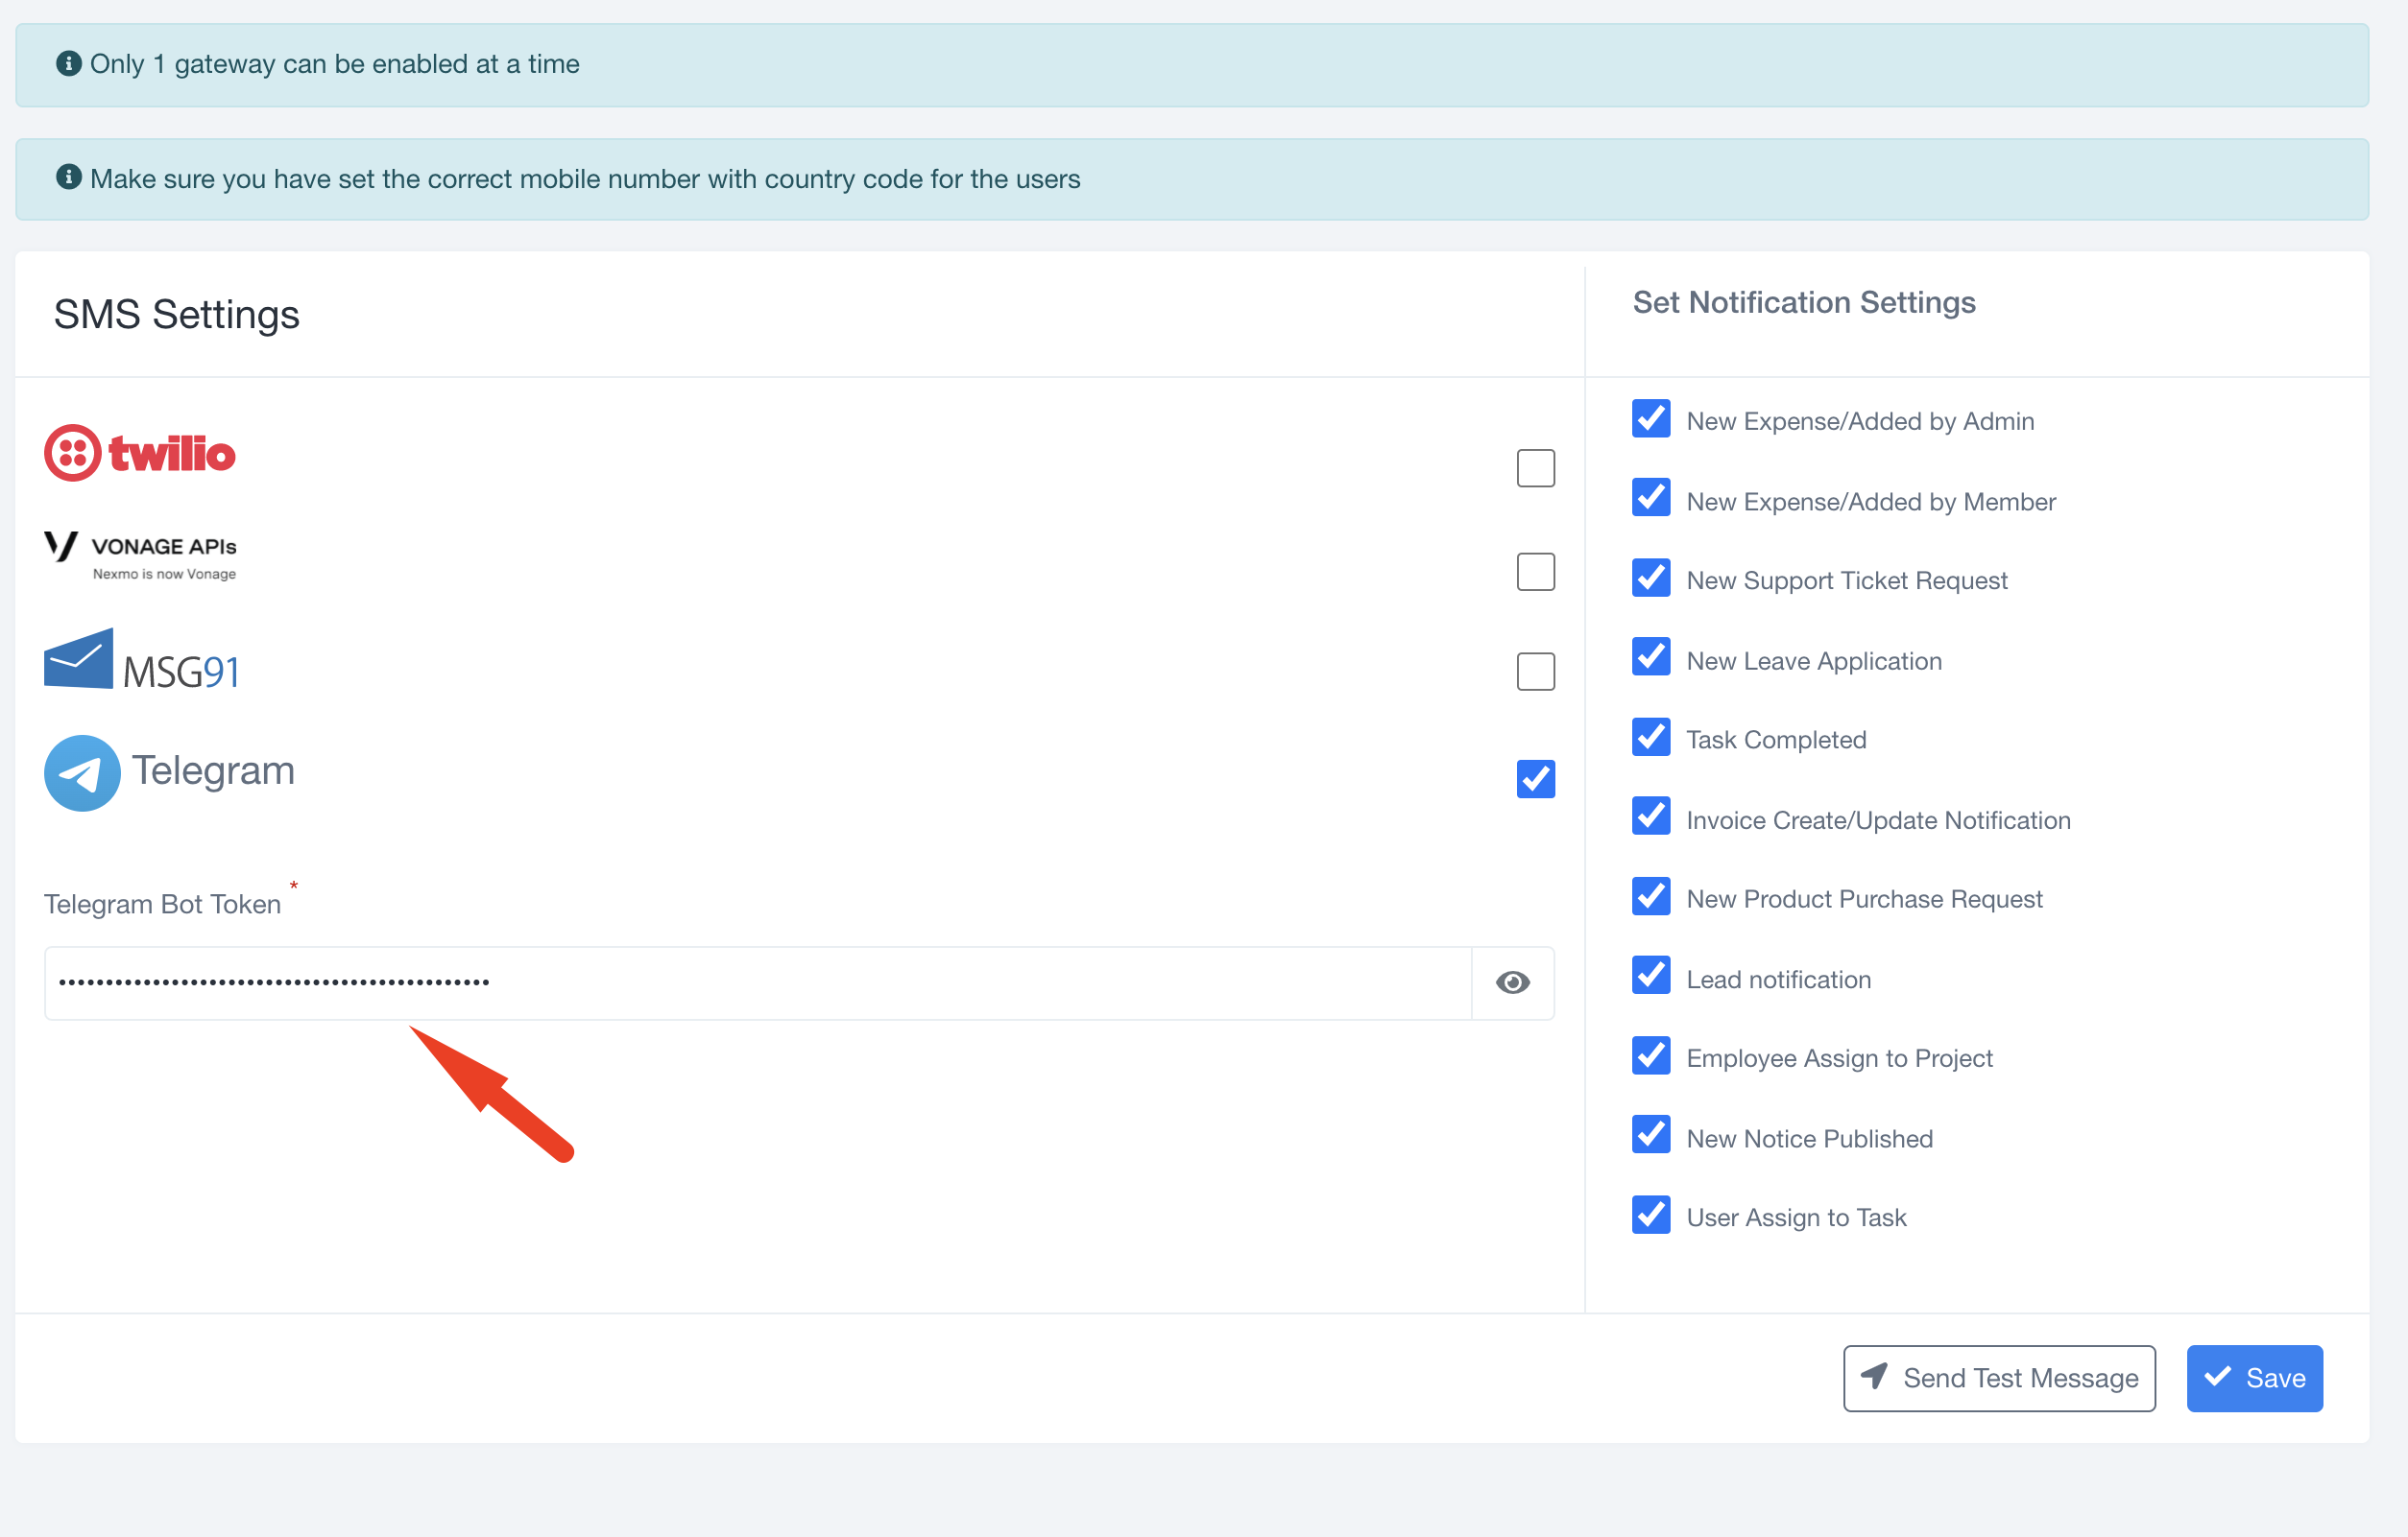Uncheck New Leave Application notification
Image resolution: width=2408 pixels, height=1537 pixels.
pyautogui.click(x=1651, y=657)
